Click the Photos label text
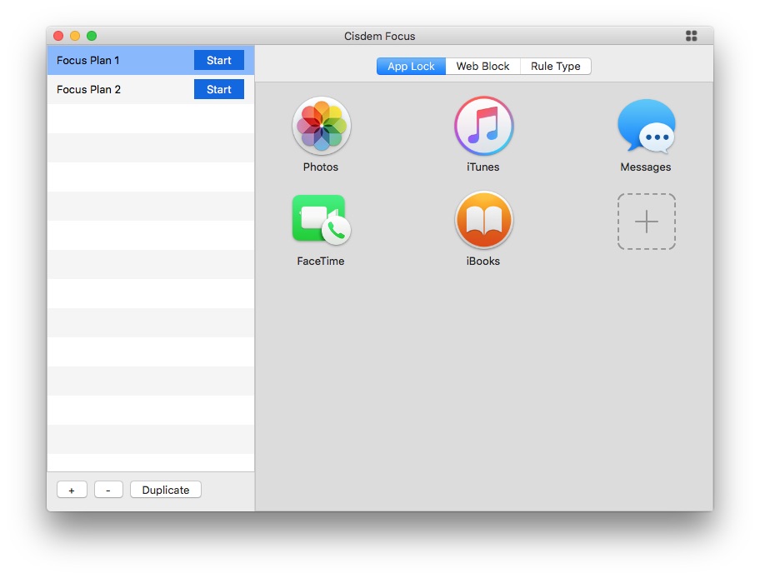Image resolution: width=760 pixels, height=578 pixels. click(321, 167)
